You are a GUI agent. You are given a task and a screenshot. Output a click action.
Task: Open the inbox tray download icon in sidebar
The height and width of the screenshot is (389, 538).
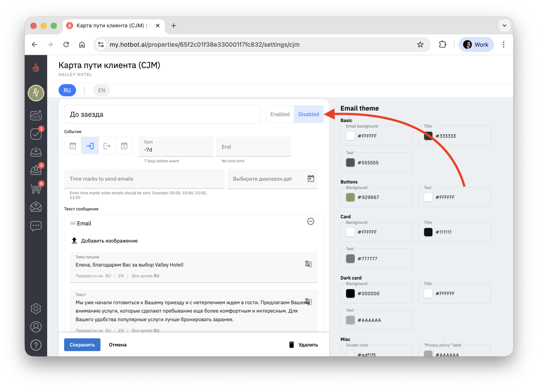point(36,152)
